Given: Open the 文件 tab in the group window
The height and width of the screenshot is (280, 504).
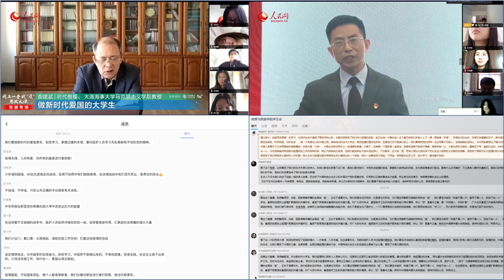Looking at the screenshot, I should [285, 125].
